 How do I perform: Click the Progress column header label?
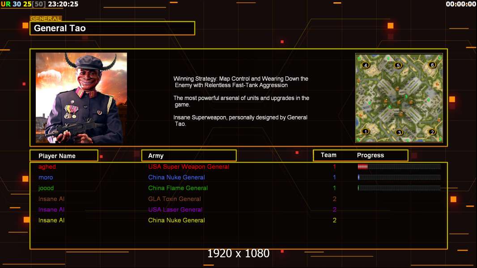[370, 155]
